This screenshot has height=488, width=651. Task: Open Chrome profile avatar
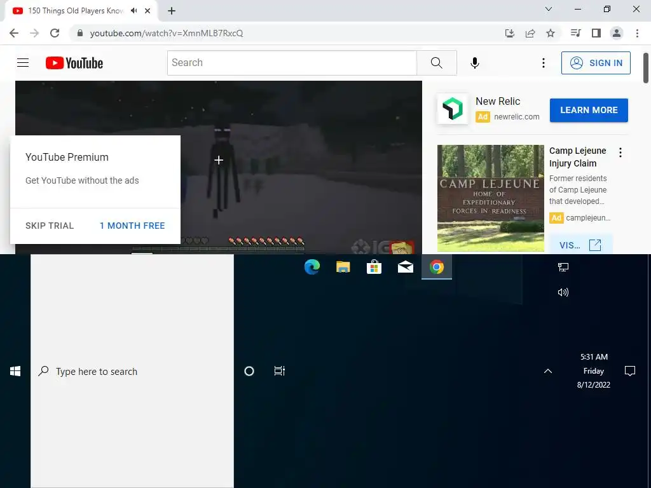click(617, 33)
